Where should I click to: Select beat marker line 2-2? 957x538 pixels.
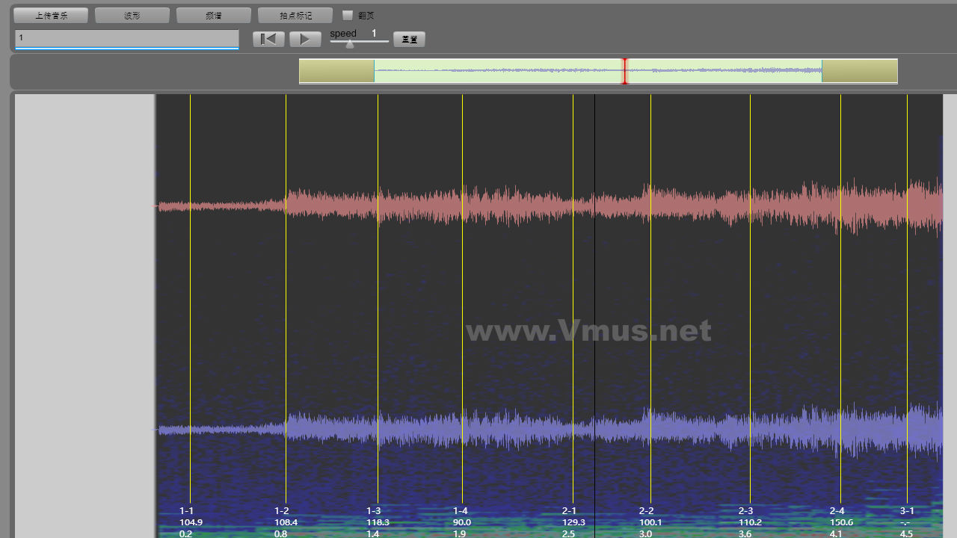coord(650,299)
